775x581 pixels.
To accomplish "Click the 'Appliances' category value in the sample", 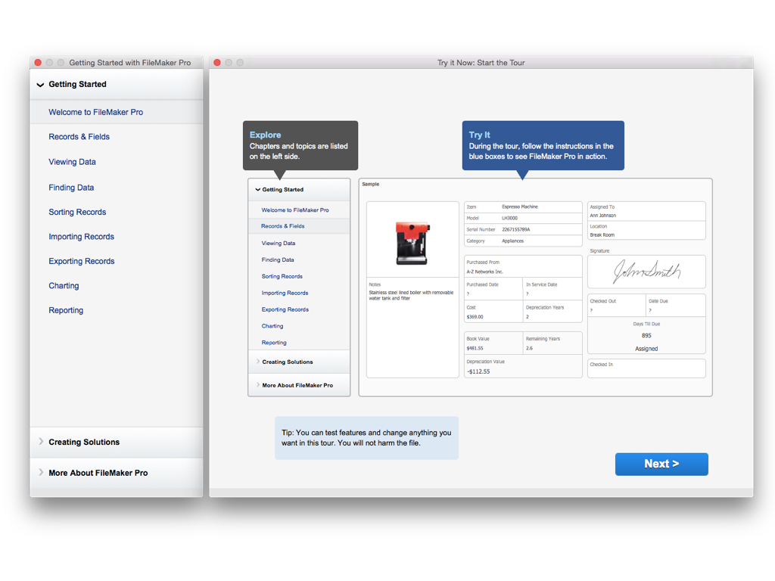I will click(512, 241).
